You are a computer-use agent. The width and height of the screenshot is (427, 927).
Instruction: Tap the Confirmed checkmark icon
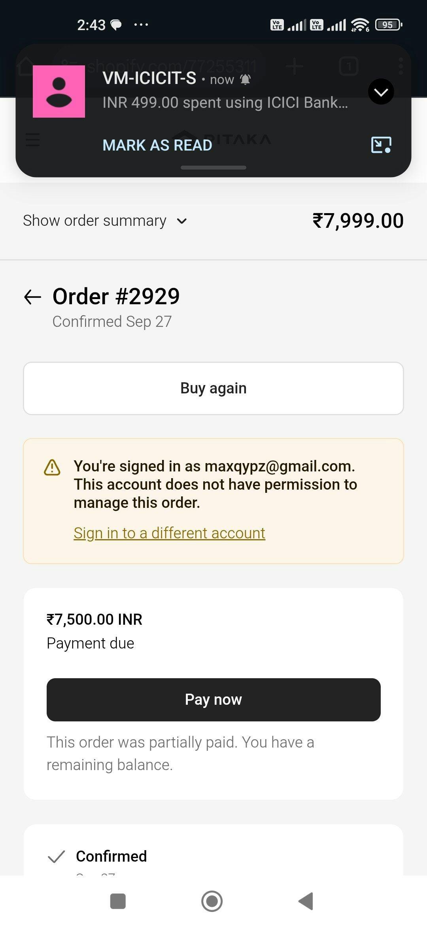pyautogui.click(x=56, y=856)
